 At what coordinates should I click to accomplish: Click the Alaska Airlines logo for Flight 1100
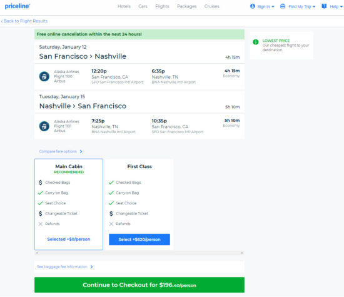point(44,76)
